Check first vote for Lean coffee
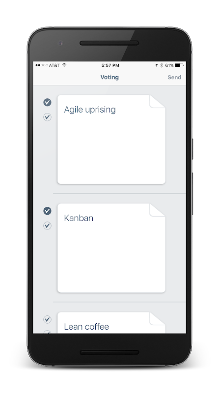 click(47, 319)
